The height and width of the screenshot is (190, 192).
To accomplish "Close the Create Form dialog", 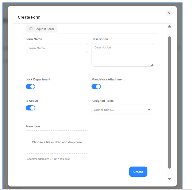I will click(169, 13).
